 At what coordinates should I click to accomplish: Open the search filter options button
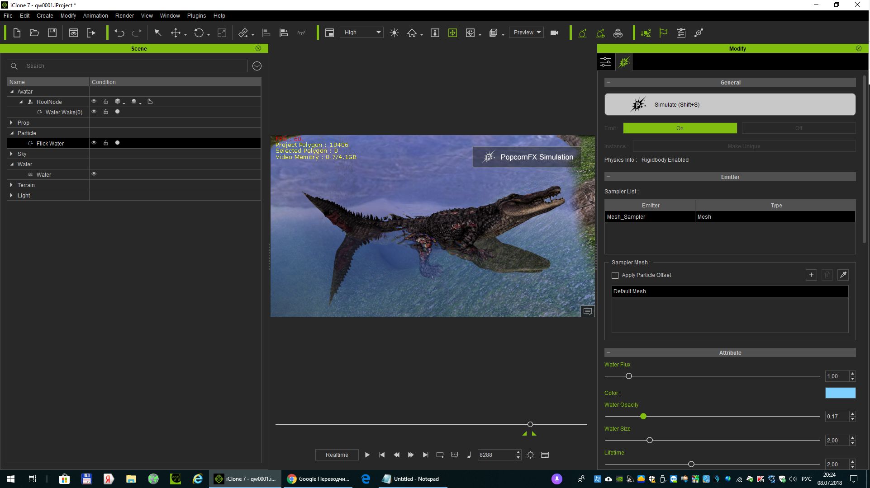coord(257,66)
